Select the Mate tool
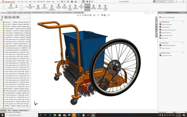The image size is (187, 117). 16,6
